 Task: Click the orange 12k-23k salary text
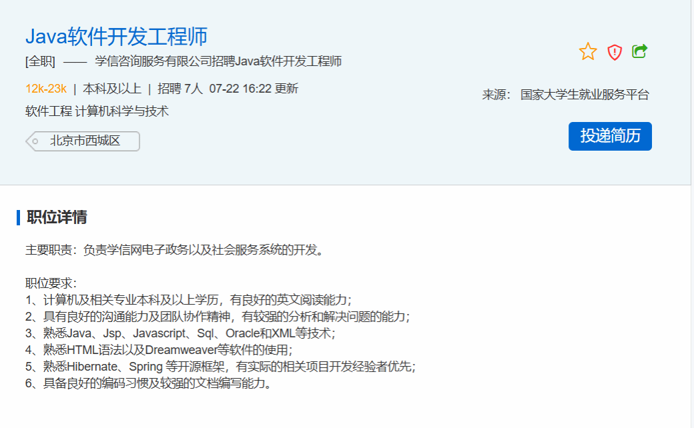click(x=46, y=89)
